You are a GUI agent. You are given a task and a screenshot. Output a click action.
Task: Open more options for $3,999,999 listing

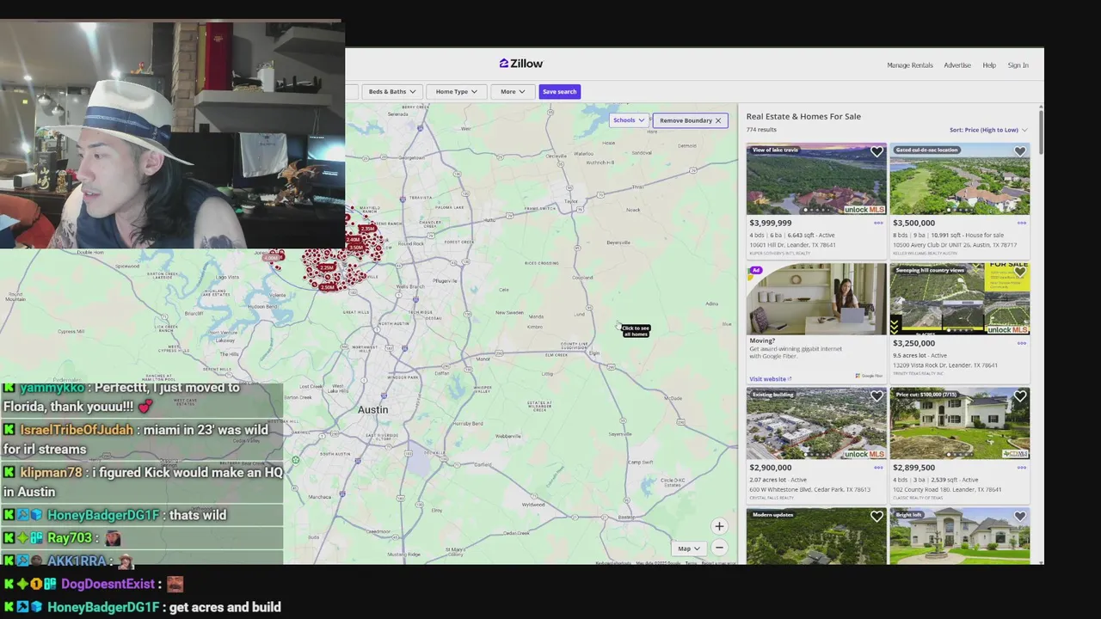pyautogui.click(x=878, y=223)
